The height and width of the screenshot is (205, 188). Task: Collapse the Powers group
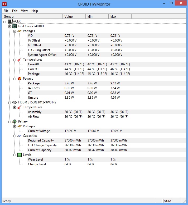click(15, 79)
